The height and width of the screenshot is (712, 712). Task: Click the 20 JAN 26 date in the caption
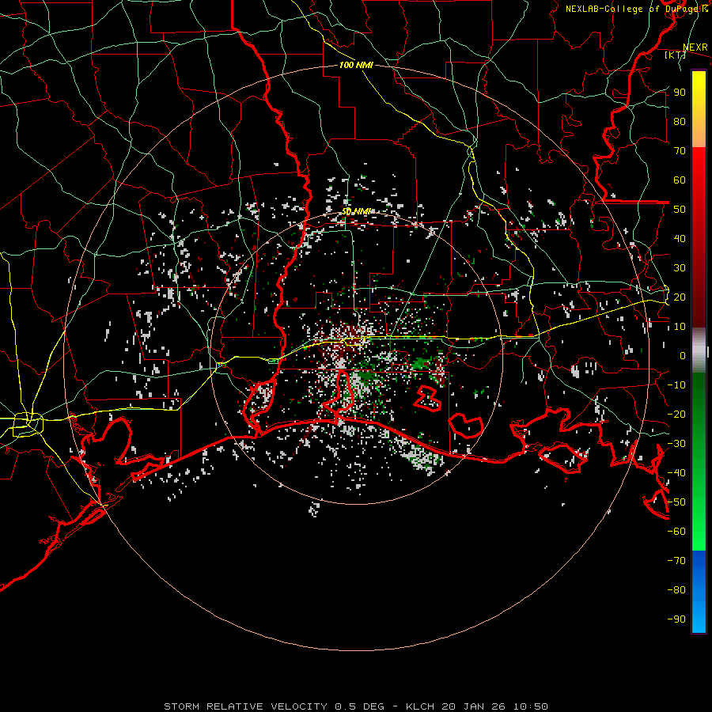[x=474, y=706]
